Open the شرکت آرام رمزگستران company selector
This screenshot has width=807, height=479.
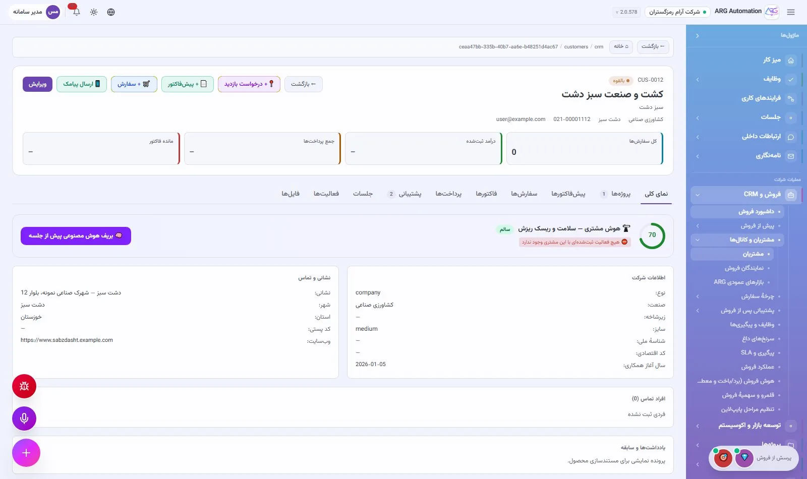click(x=677, y=12)
